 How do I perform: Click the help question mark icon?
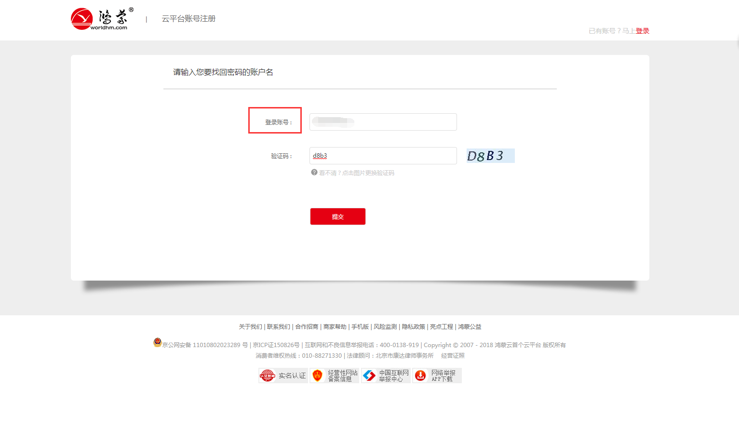[314, 172]
